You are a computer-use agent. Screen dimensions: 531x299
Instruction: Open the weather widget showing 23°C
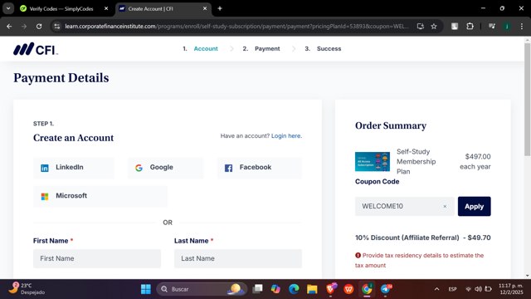point(27,289)
